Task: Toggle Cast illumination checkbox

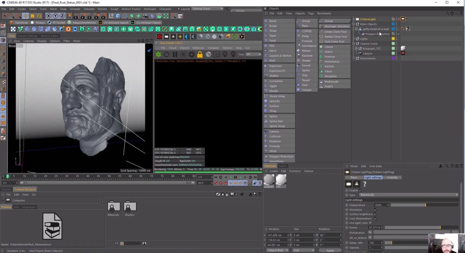Action: (375, 218)
